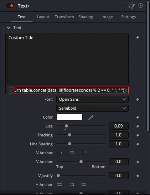Reset Text+ with the reset icon
This screenshot has height=195, width=150.
pyautogui.click(x=140, y=6)
